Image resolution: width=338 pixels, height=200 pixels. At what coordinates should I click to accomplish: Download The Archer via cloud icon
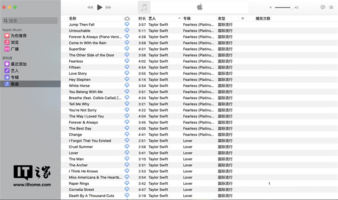click(x=127, y=165)
